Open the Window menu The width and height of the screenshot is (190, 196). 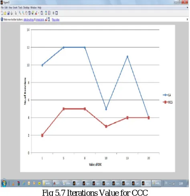pyautogui.click(x=34, y=8)
